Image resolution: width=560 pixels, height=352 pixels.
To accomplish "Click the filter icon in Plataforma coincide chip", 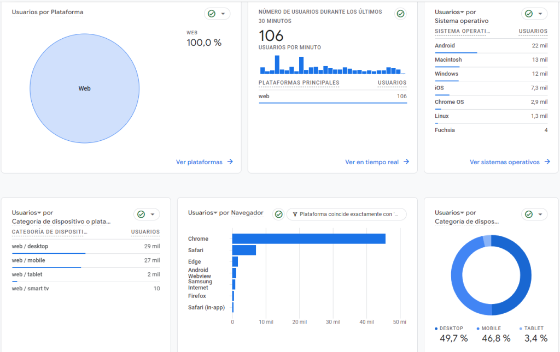I will 294,214.
